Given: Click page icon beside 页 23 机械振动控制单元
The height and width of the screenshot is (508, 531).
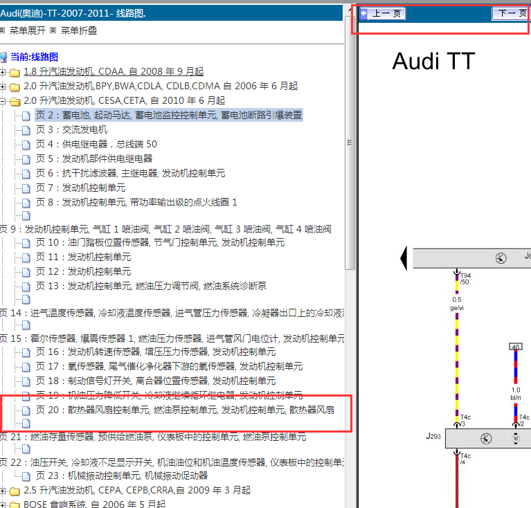Looking at the screenshot, I should pos(26,476).
